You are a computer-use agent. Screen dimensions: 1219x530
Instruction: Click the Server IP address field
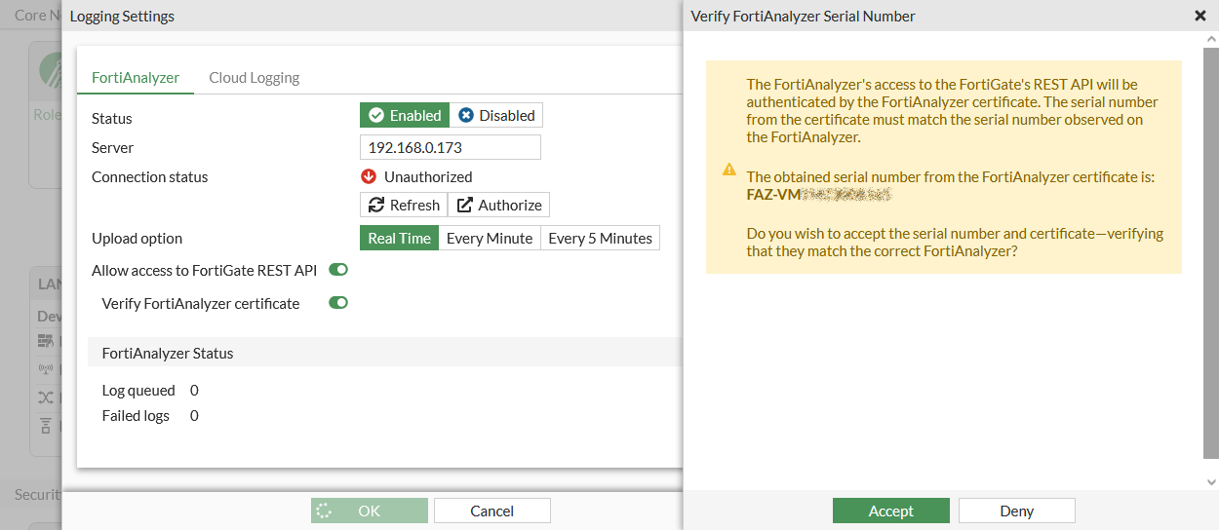pos(450,147)
